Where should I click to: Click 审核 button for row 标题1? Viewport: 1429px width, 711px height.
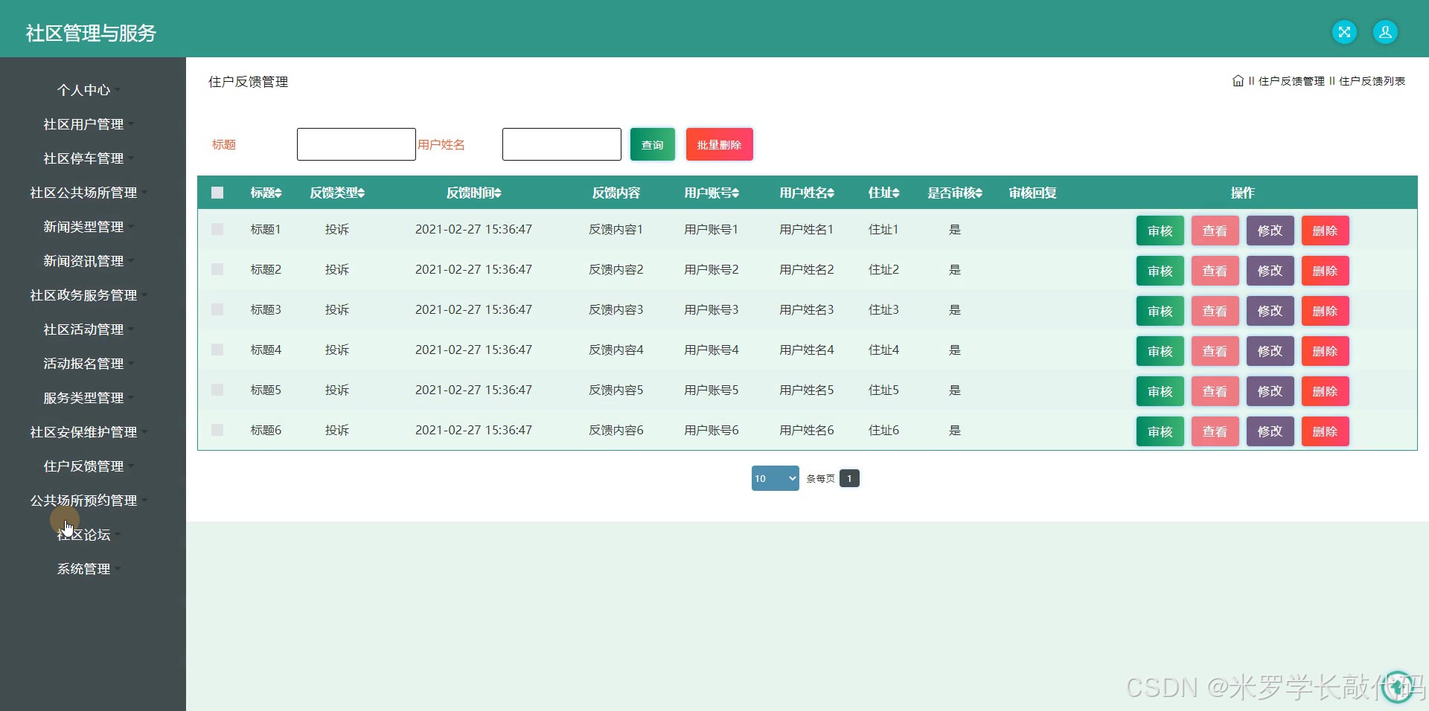tap(1160, 231)
